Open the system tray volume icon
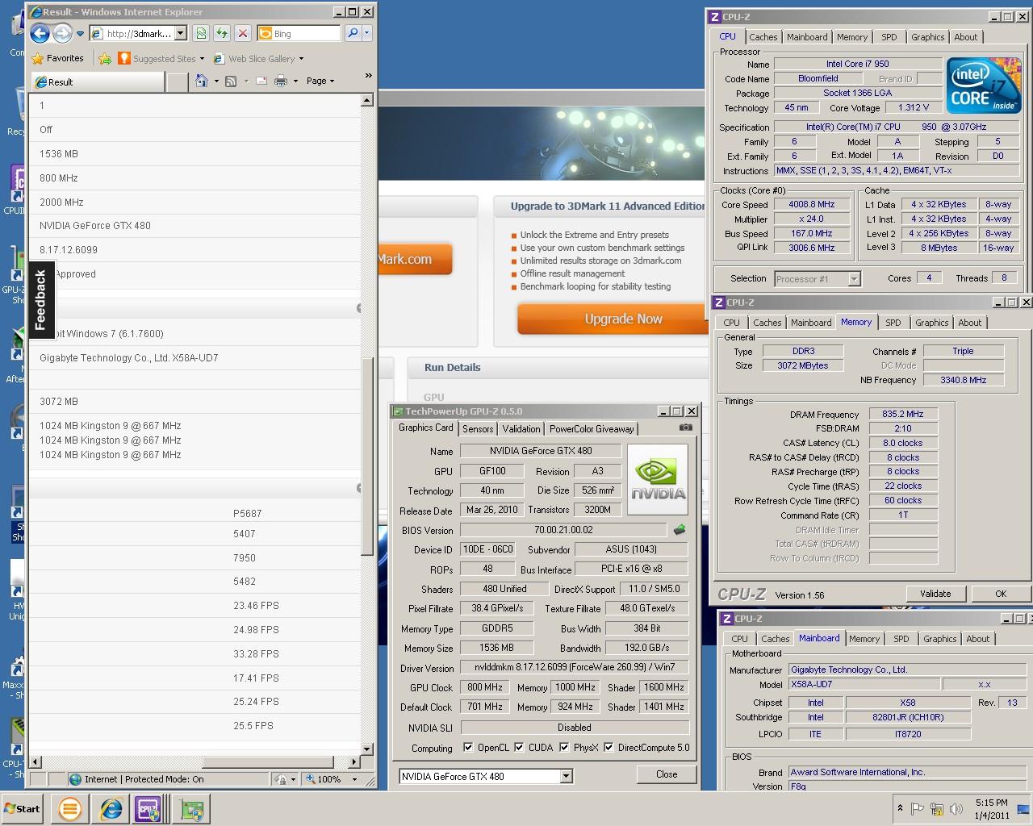The height and width of the screenshot is (826, 1033). 956,809
